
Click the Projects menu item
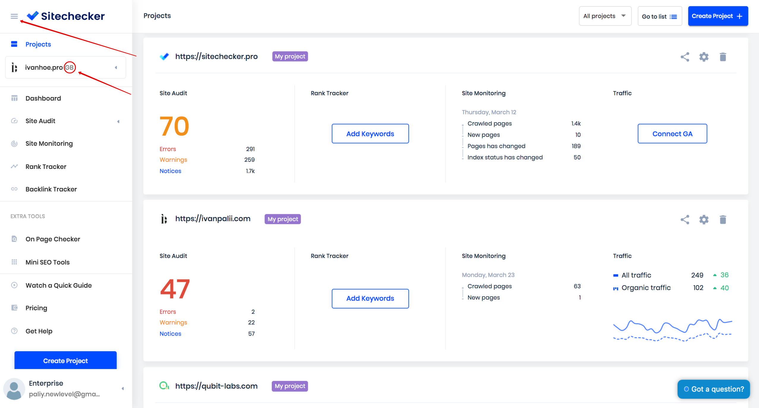38,44
